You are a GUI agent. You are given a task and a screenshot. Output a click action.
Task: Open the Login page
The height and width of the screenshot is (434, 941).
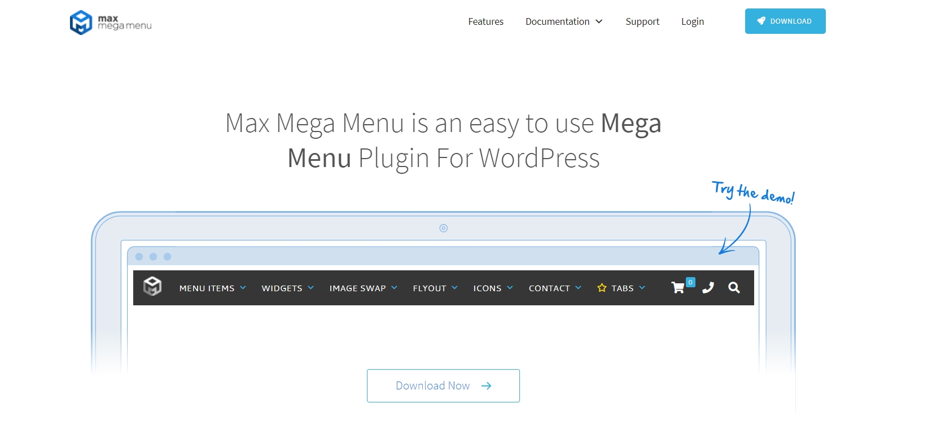693,21
